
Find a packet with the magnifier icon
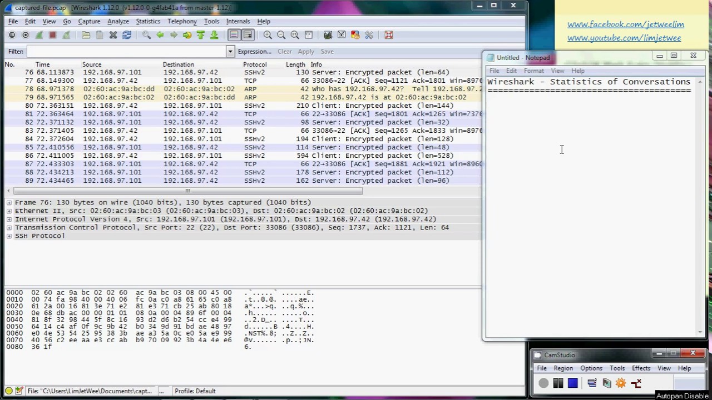coord(146,35)
